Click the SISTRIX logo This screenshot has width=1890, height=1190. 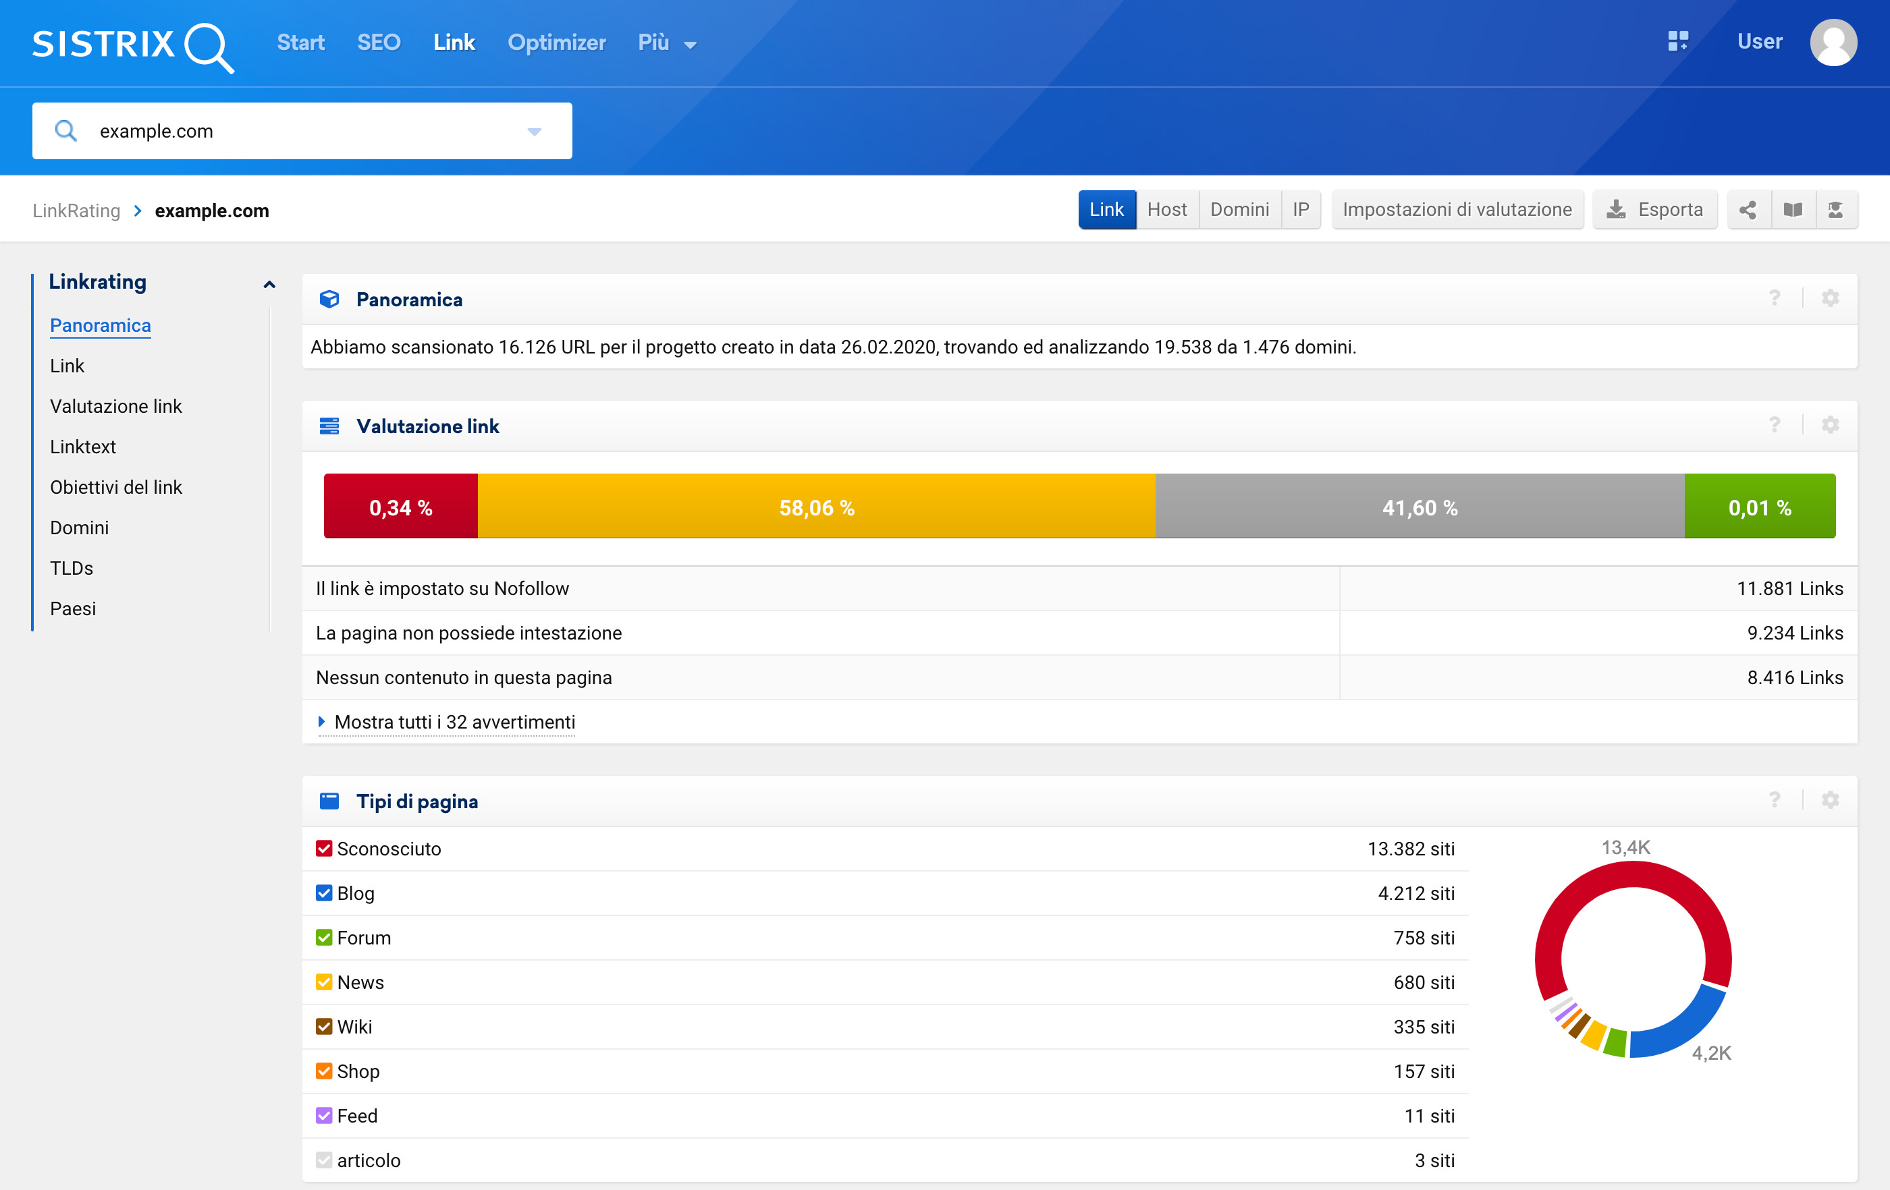pyautogui.click(x=132, y=45)
